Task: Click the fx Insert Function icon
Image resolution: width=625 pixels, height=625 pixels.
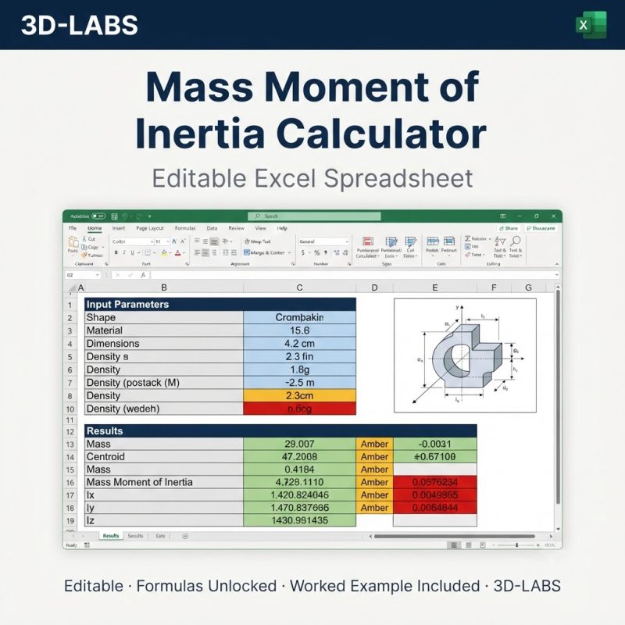Action: pos(143,275)
